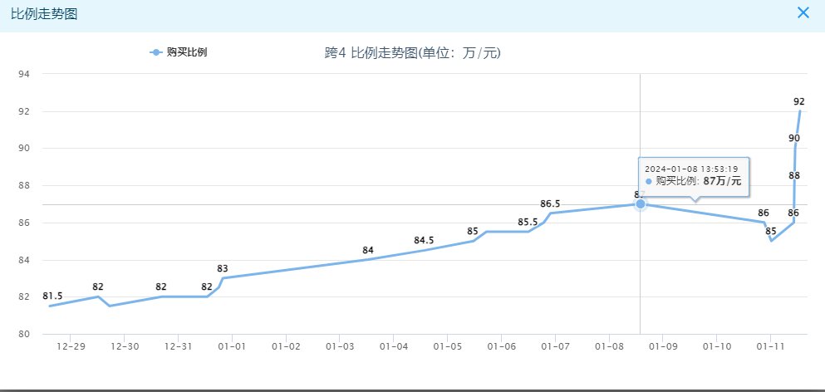Click the 01-10 date axis label
Screen dimensions: 825x392
coord(717,346)
